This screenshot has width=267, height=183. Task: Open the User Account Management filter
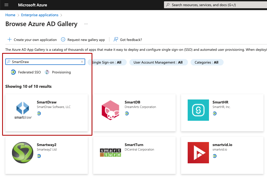[158, 62]
